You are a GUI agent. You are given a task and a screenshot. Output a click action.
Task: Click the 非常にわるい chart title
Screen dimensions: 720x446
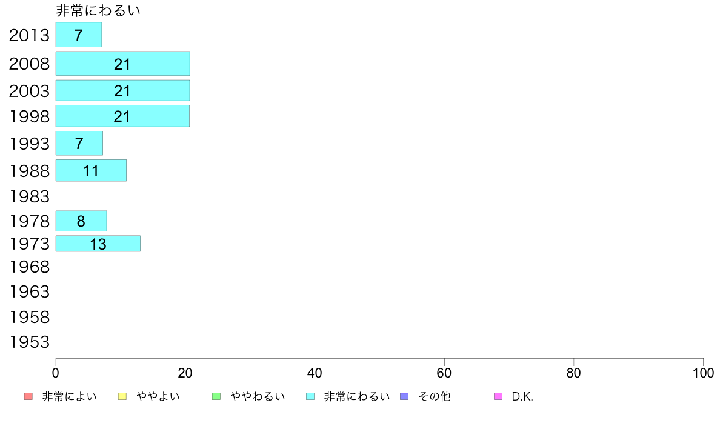tap(98, 10)
